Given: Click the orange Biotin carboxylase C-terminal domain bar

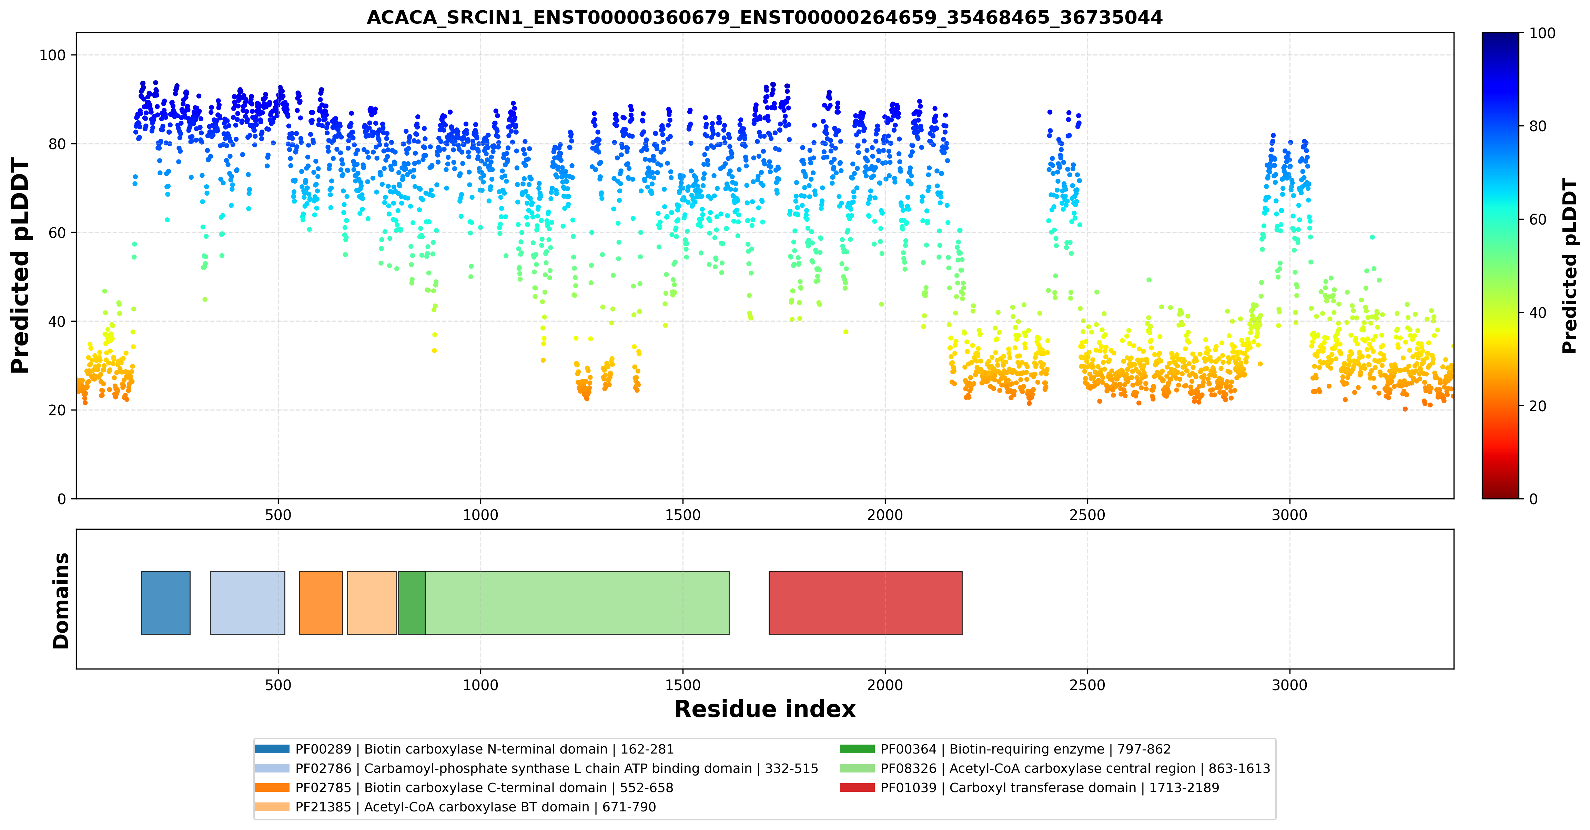Looking at the screenshot, I should pyautogui.click(x=321, y=602).
